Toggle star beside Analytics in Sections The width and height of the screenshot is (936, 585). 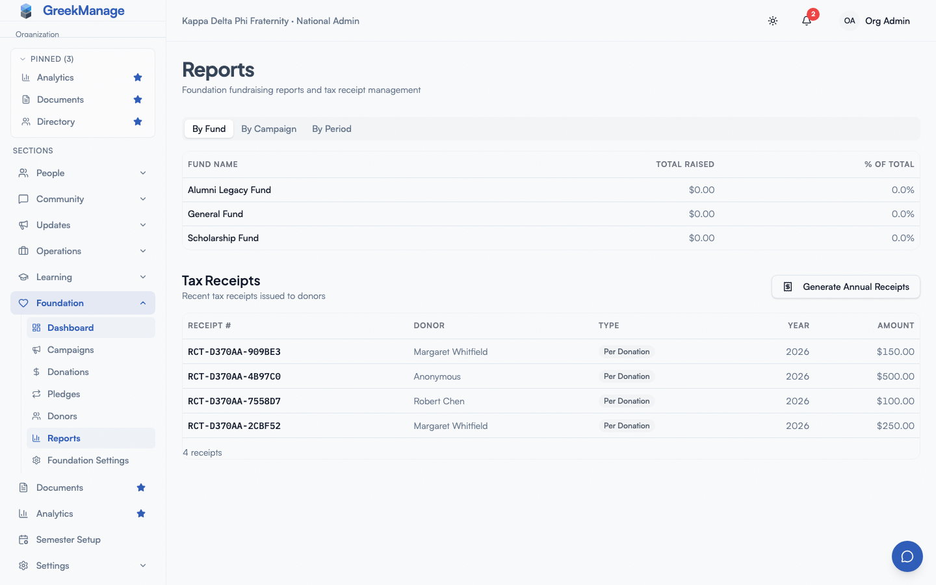coord(141,513)
